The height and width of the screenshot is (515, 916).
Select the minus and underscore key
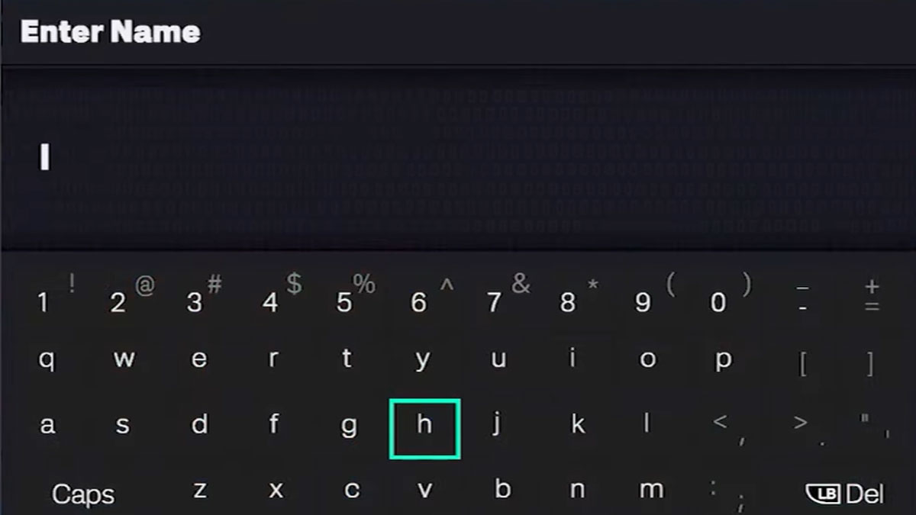click(x=802, y=296)
